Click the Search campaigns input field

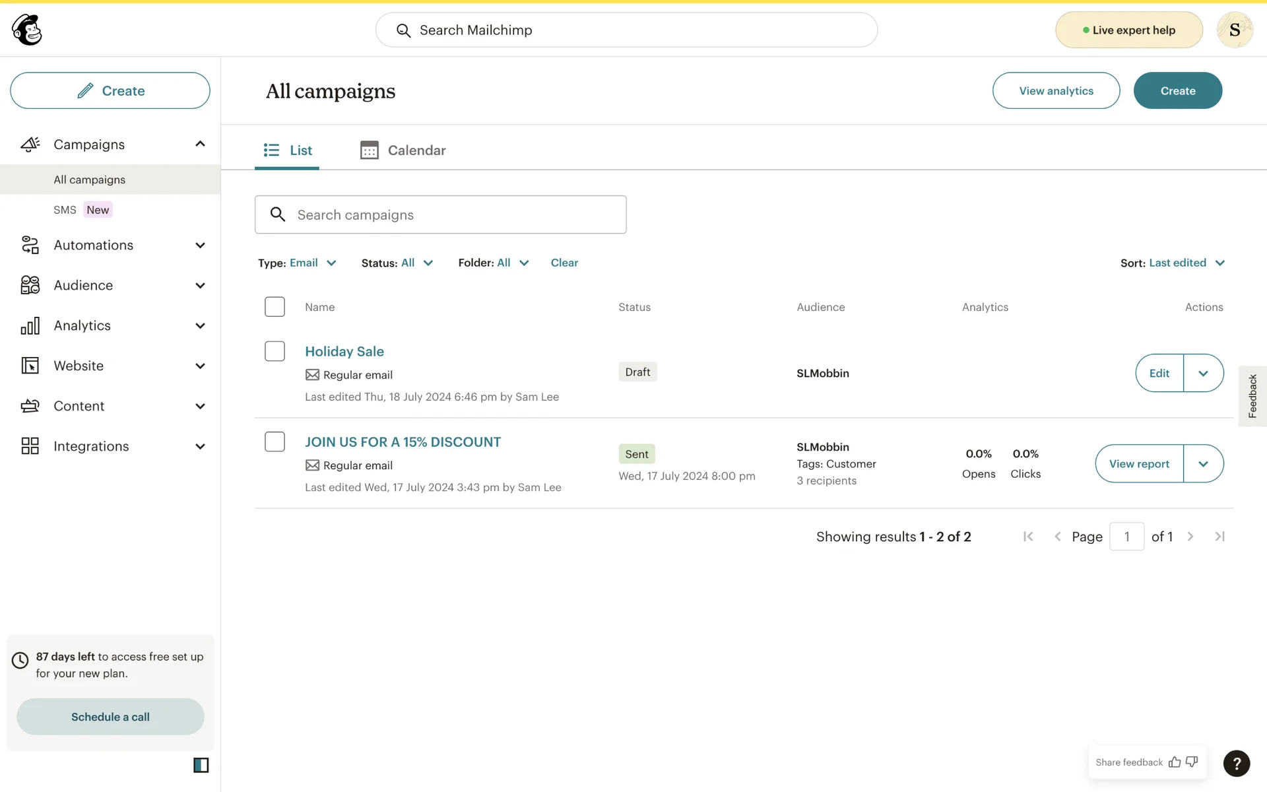point(441,214)
